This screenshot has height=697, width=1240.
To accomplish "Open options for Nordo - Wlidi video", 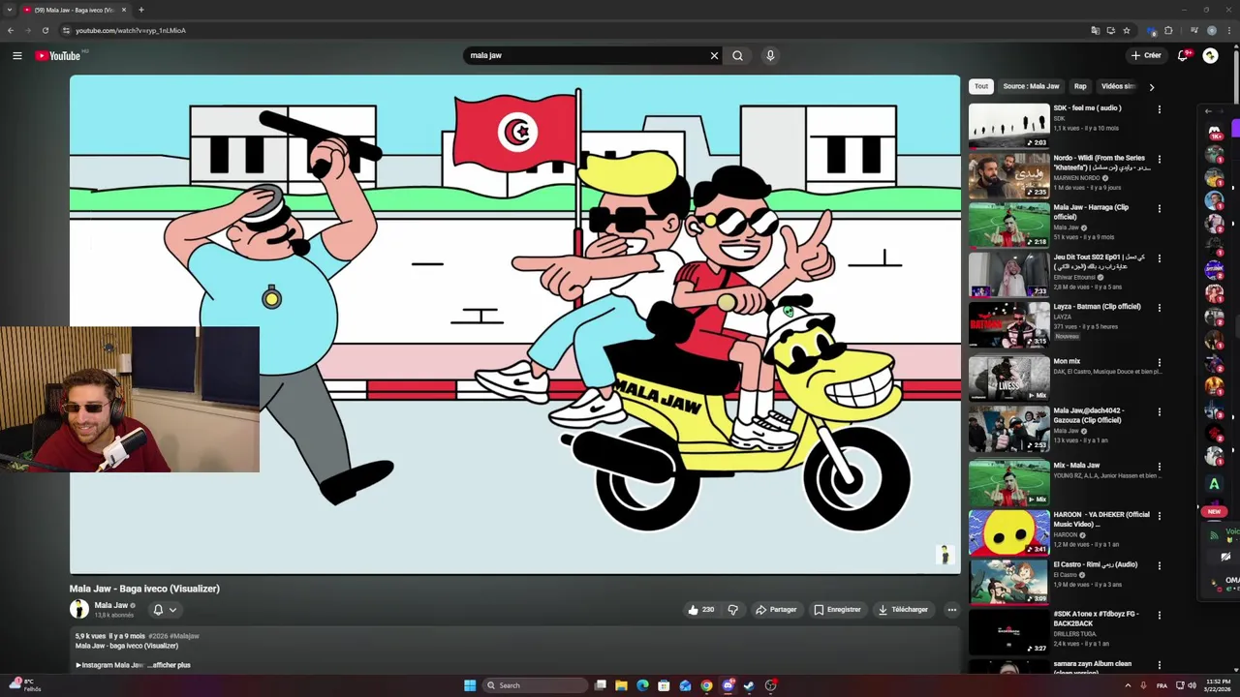I will (1159, 159).
